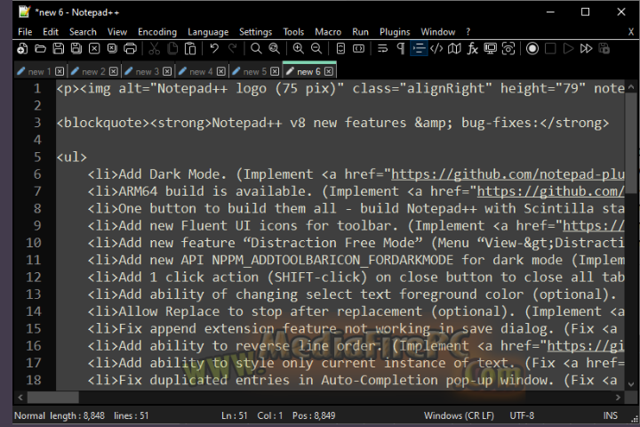Close the new 1 tab

(60, 71)
